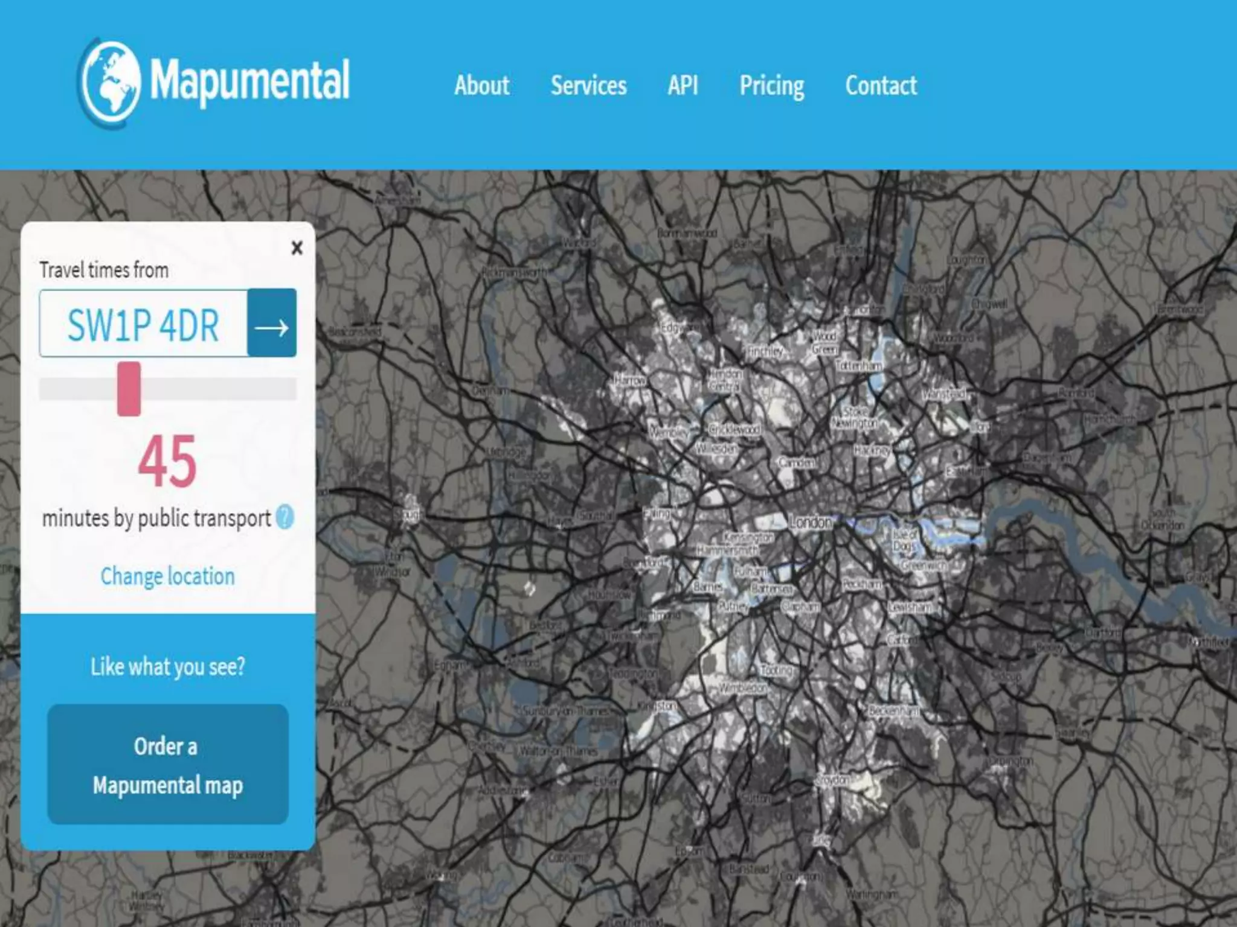Viewport: 1237px width, 927px height.
Task: Click into the SW1P 4DR postcode field
Action: (x=144, y=323)
